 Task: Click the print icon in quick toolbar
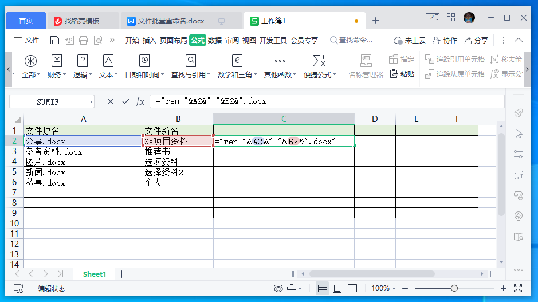(x=84, y=40)
